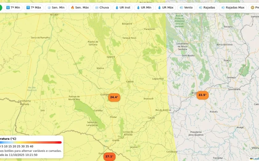Click the Ibiassucê town label

pos(148,98)
